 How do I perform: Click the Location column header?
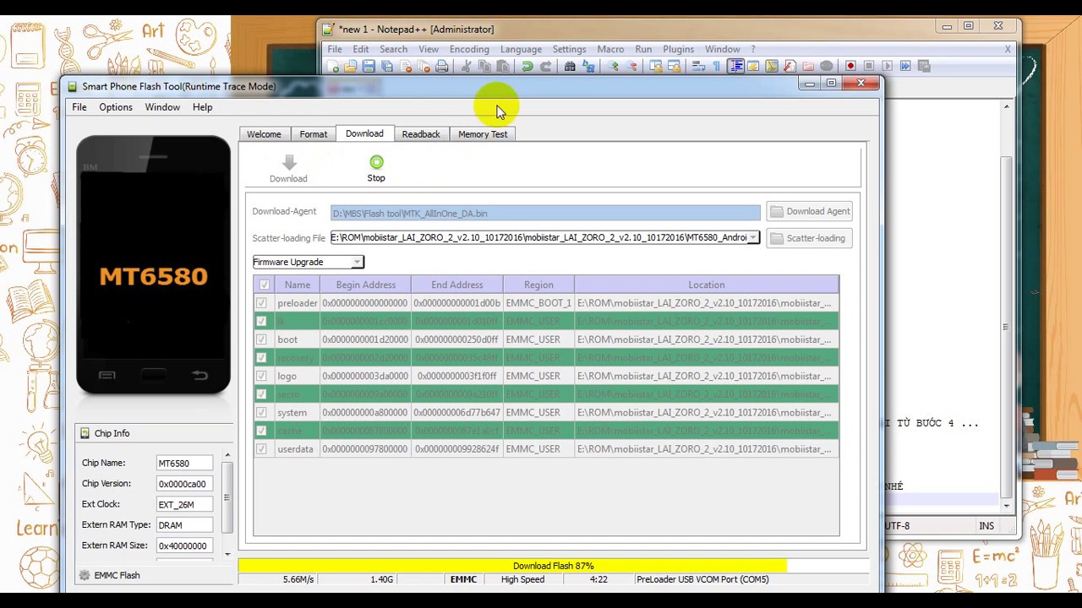pos(707,285)
